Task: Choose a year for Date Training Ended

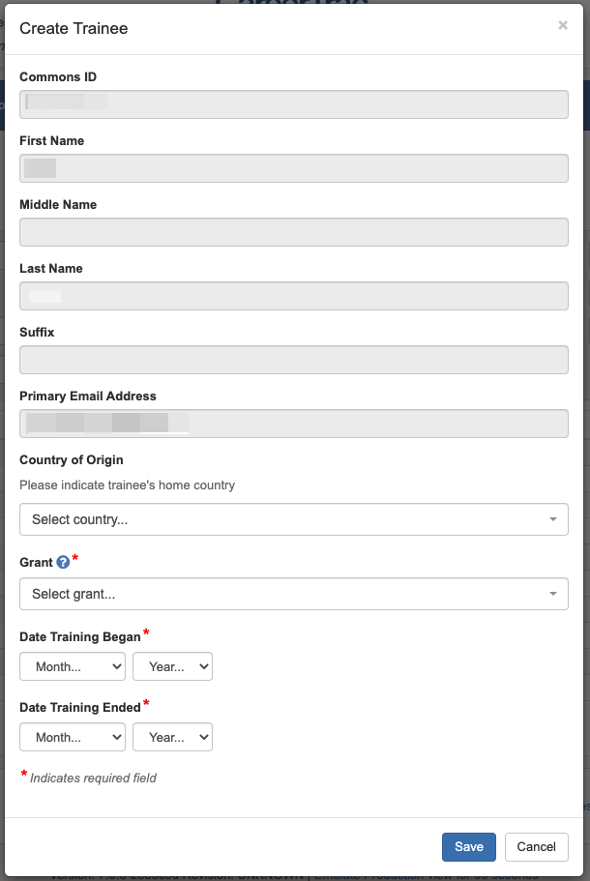Action: coord(172,737)
